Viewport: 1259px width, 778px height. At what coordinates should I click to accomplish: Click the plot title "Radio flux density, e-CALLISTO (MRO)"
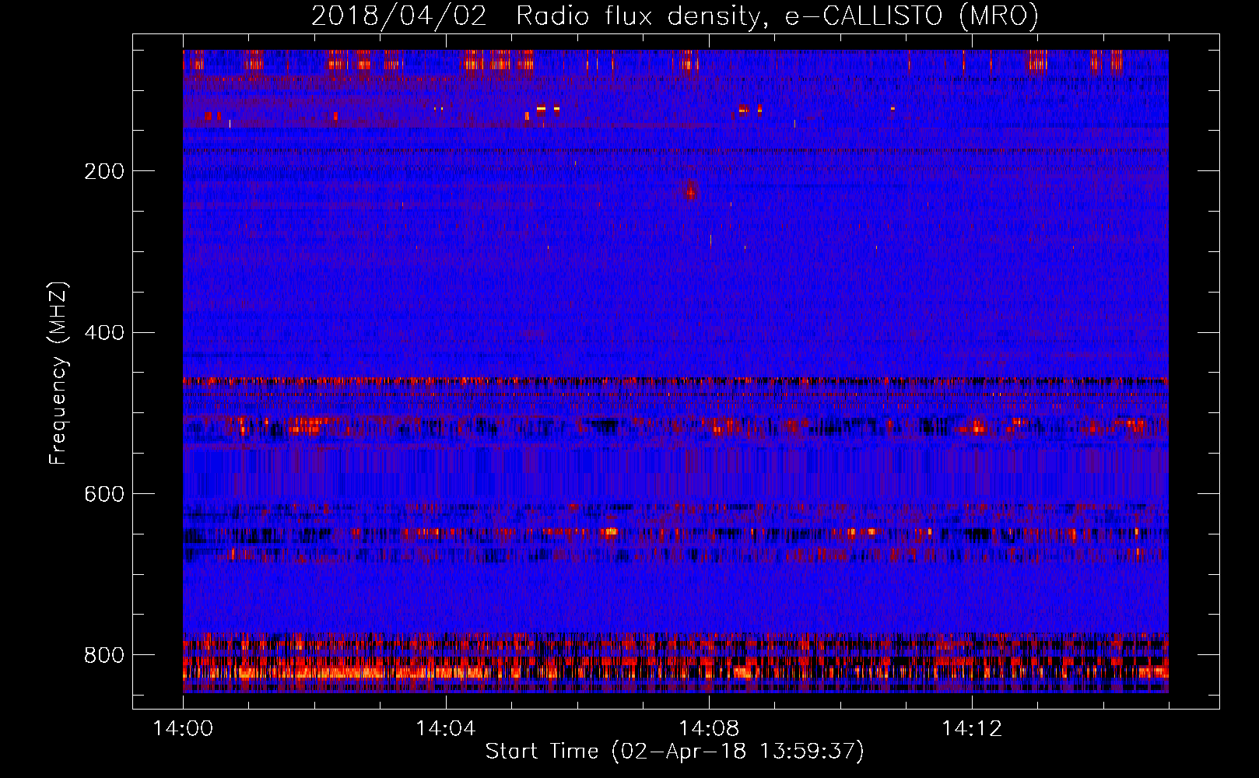[777, 16]
